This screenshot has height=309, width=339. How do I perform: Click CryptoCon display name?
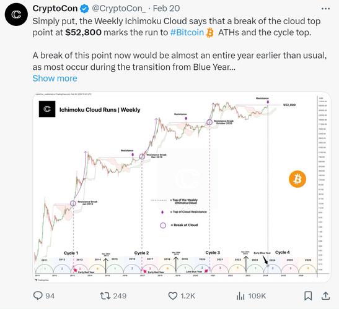pos(55,9)
